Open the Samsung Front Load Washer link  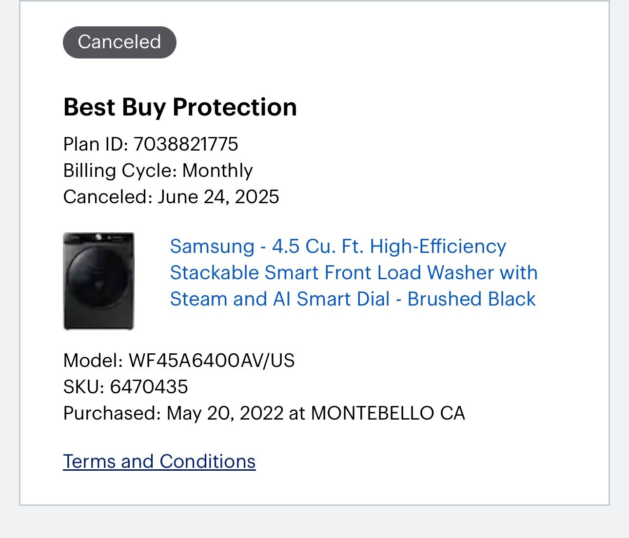point(353,272)
